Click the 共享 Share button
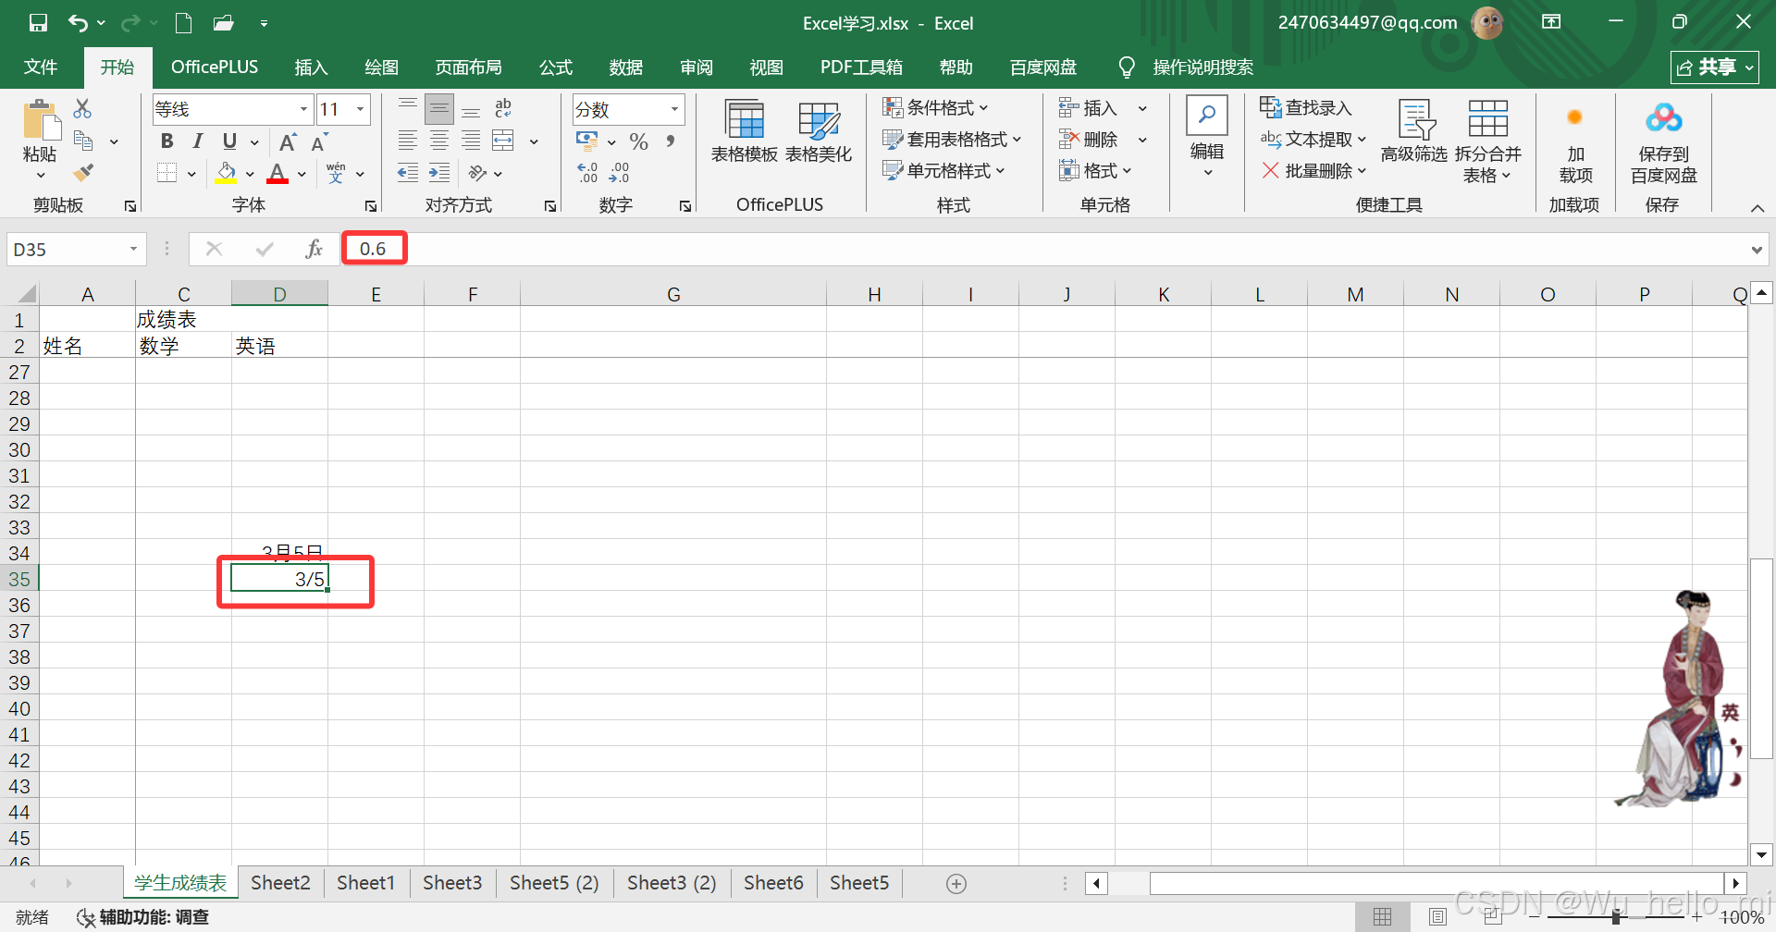The image size is (1776, 932). (x=1714, y=67)
